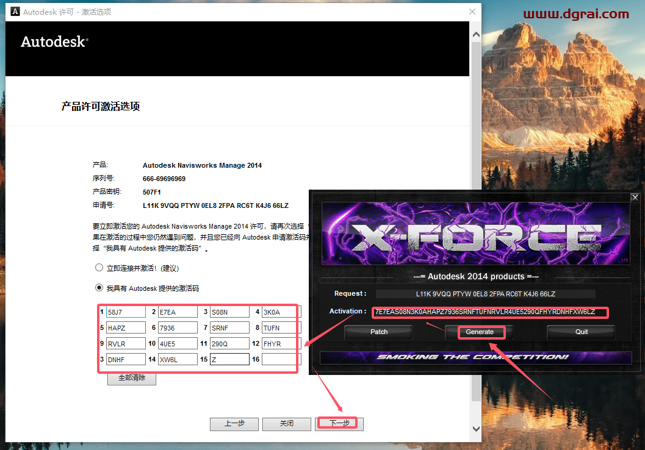Click 'Autodesk 2014 products' title in X-Force
This screenshot has height=450, width=645.
pos(476,276)
